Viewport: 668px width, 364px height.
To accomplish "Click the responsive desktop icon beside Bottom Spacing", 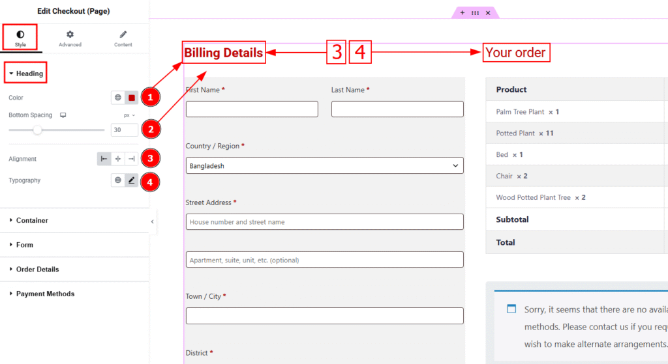I will 63,115.
